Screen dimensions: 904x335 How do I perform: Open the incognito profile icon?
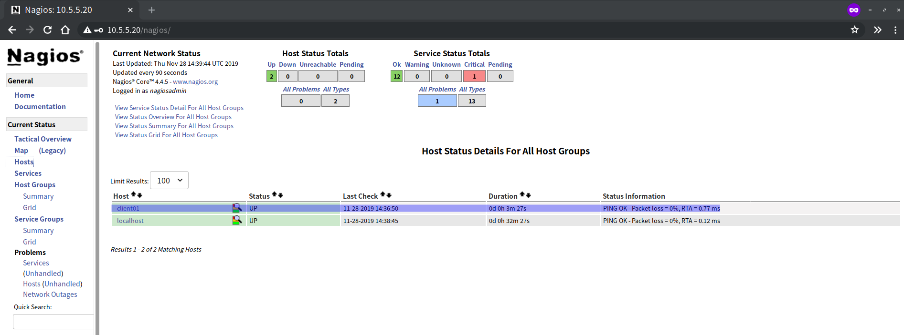[x=854, y=10]
